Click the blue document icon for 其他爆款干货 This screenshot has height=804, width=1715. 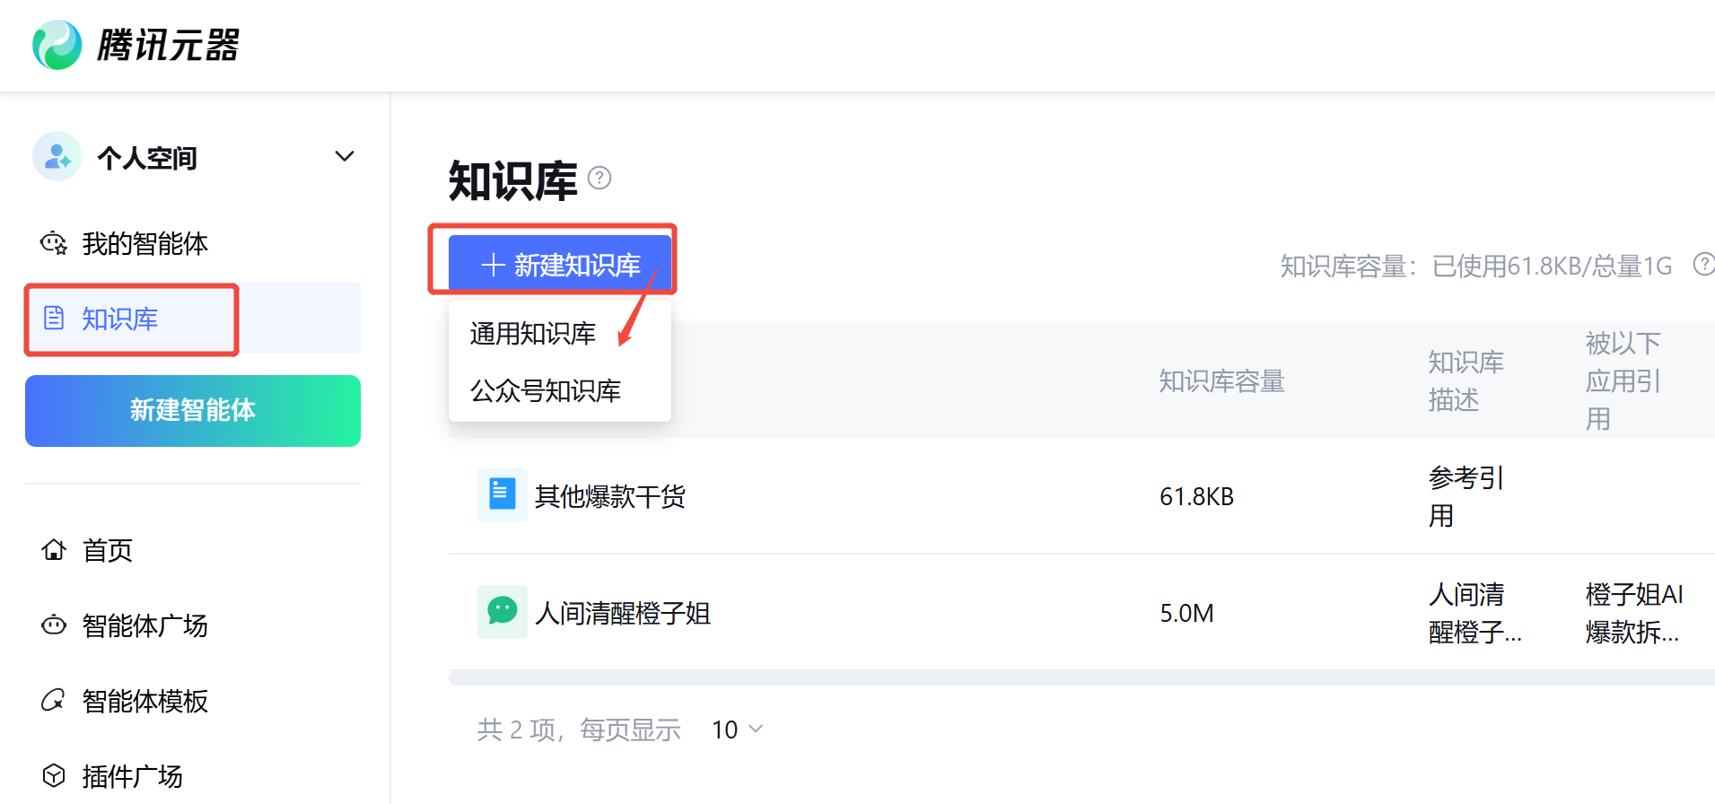point(502,494)
